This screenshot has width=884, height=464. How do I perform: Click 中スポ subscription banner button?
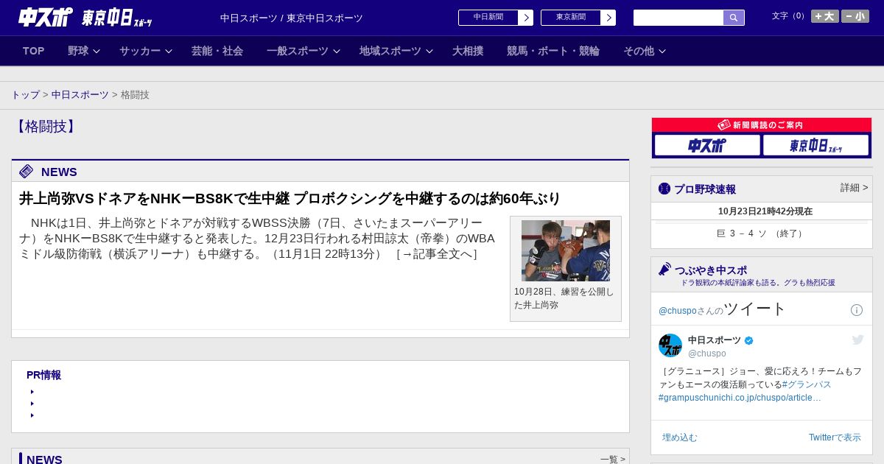(707, 145)
